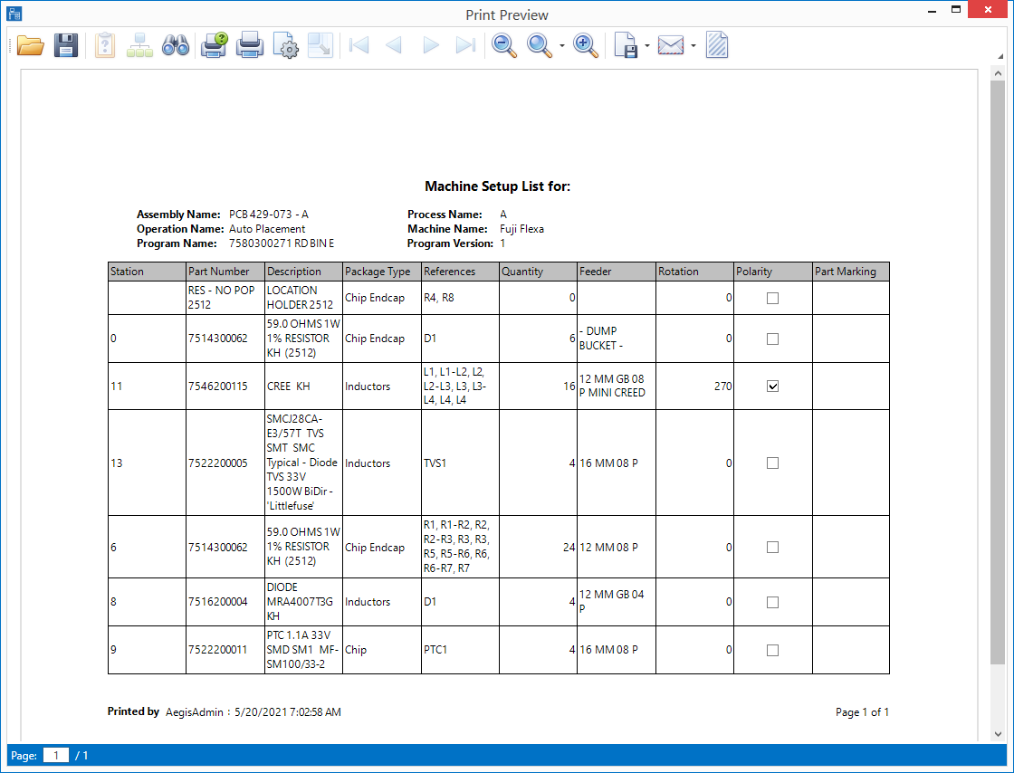
Task: Click the vertical scrollbar down arrow
Action: tap(998, 732)
